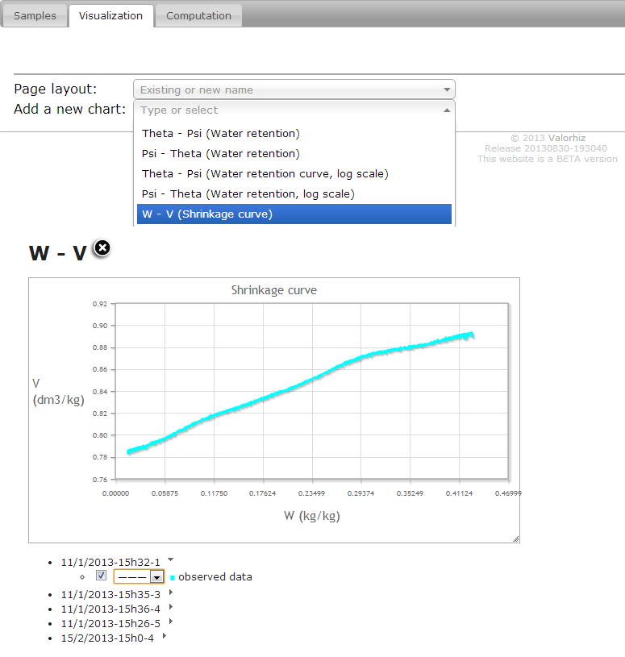Click 11/1/2013-15h26-5 sample label
625x657 pixels.
point(110,624)
